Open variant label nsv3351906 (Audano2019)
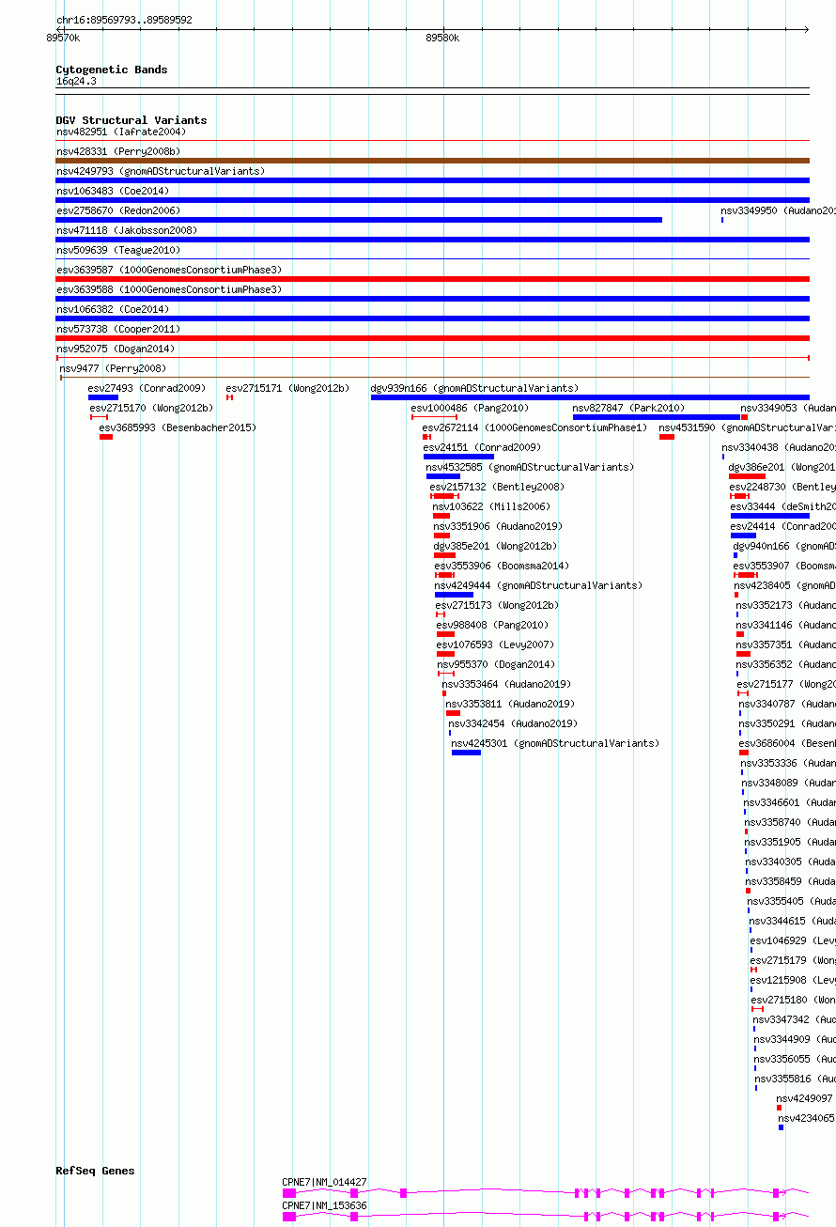836x1227 pixels. click(498, 526)
